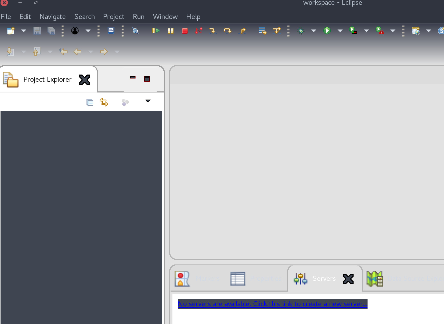444x324 pixels.
Task: Click the Forward navigation arrow
Action: 104,52
